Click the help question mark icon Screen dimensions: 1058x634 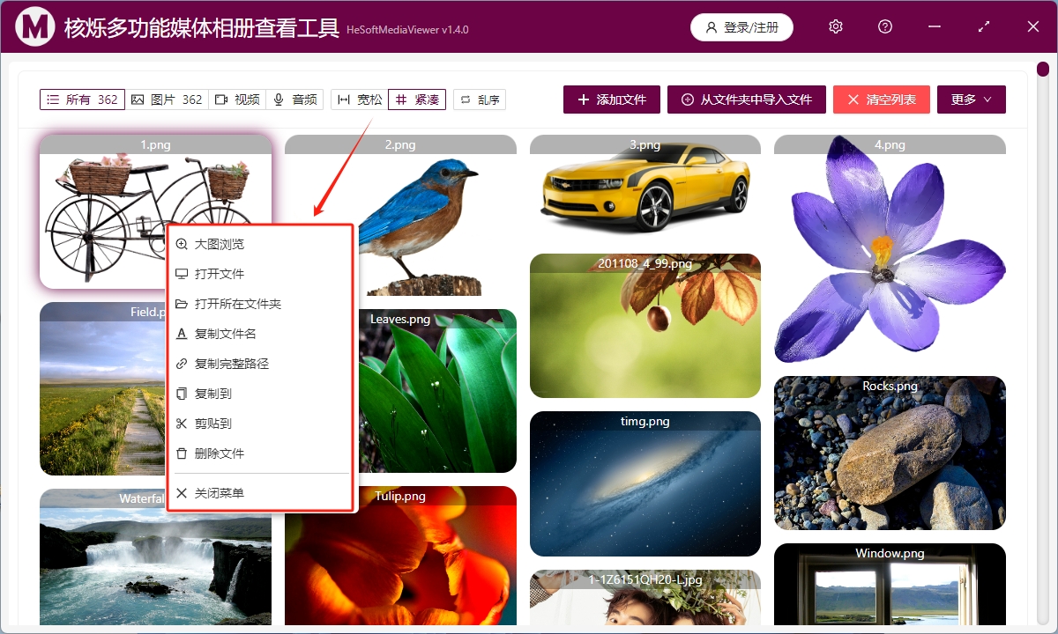pos(884,26)
